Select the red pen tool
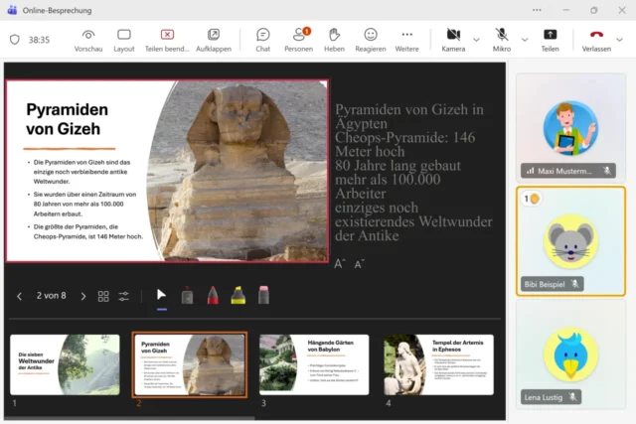 click(x=213, y=296)
